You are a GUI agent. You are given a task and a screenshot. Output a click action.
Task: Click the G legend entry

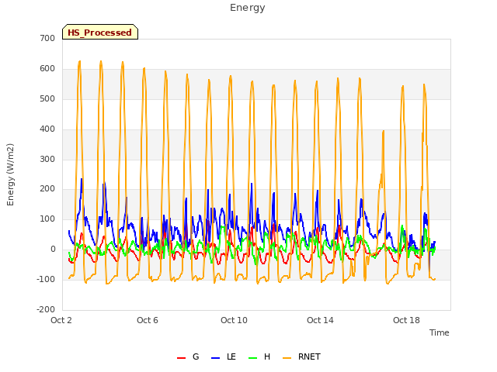(x=188, y=356)
